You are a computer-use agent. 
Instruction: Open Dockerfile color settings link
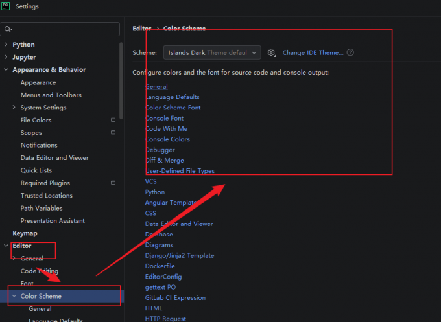(160, 266)
